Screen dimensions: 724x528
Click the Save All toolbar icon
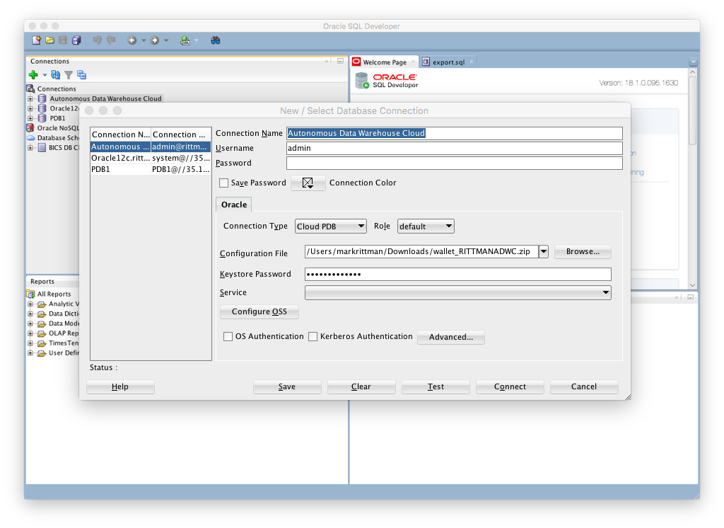[76, 40]
